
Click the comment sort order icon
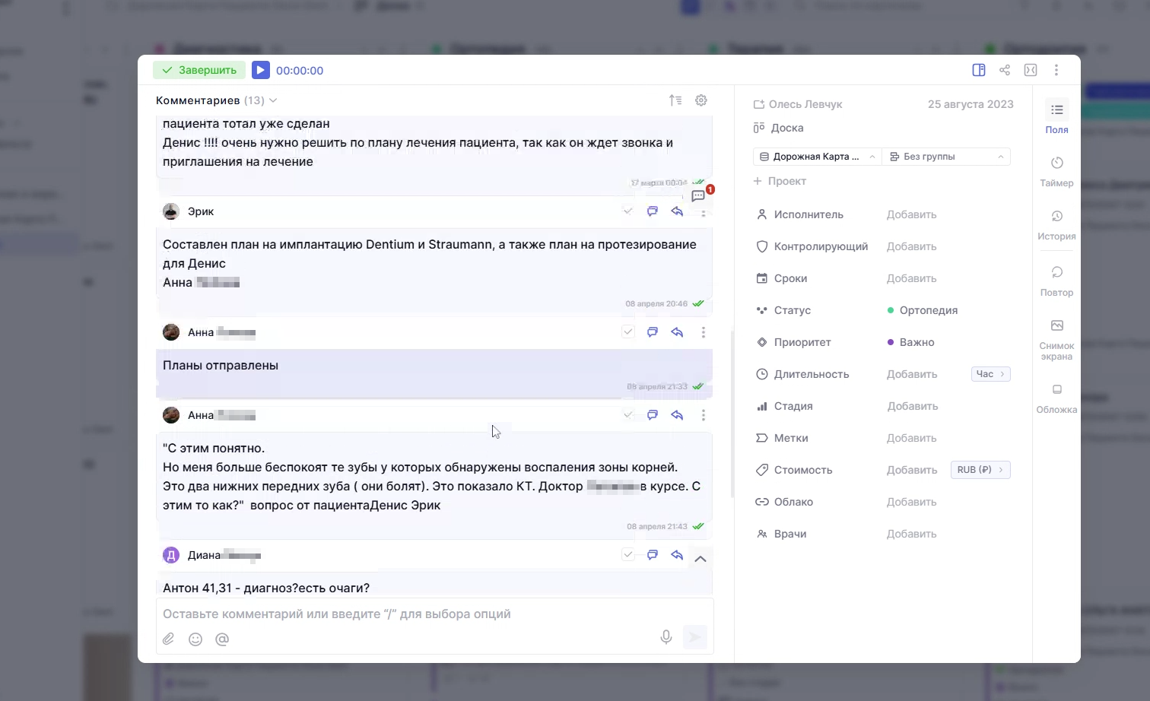pyautogui.click(x=675, y=100)
